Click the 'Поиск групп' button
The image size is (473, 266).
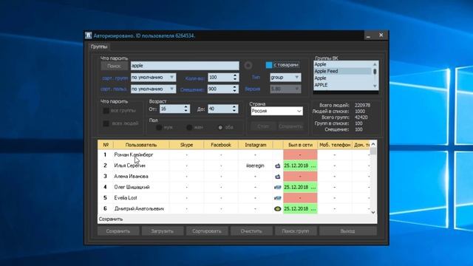(296, 231)
